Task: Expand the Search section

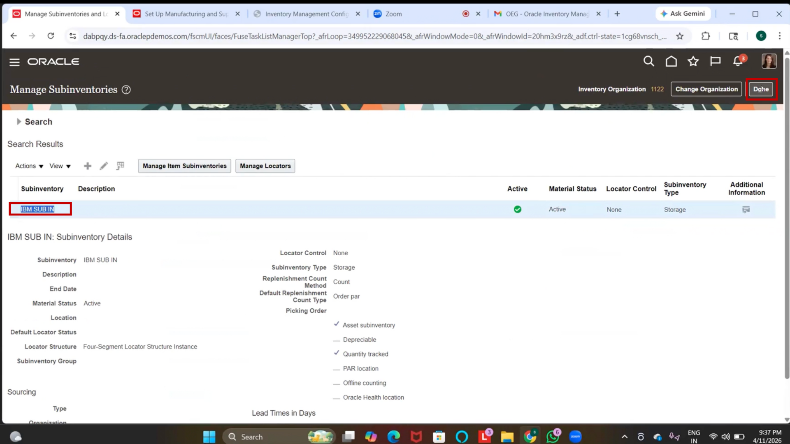Action: click(19, 122)
